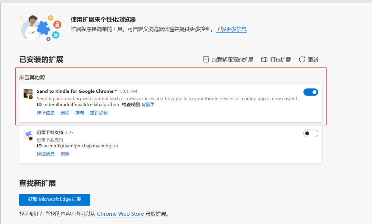Click 加载解压缩的扩展 button text
Screen dimensions: 372x224
coord(232,59)
